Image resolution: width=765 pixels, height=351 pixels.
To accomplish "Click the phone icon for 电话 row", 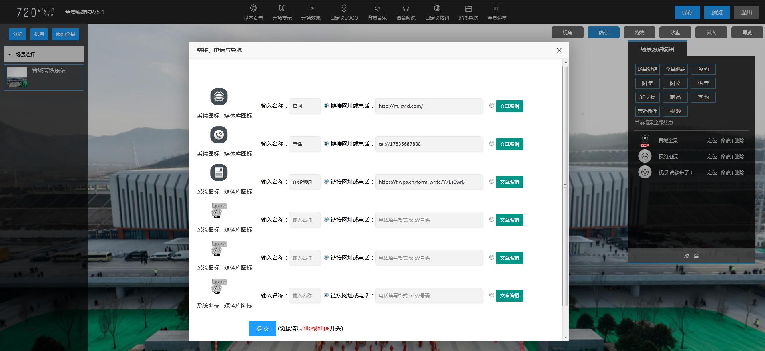I will pyautogui.click(x=219, y=135).
